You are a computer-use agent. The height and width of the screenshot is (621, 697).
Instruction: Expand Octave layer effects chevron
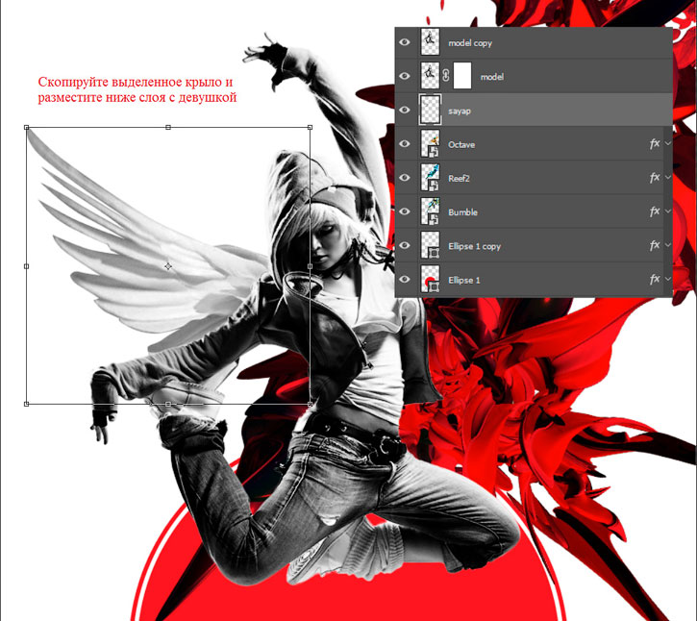(x=667, y=143)
